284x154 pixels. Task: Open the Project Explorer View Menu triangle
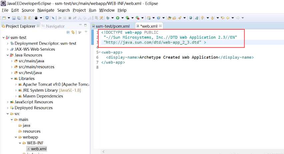coord(86,32)
